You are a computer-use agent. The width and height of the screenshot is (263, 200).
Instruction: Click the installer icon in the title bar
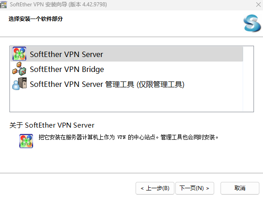pyautogui.click(x=3, y=5)
